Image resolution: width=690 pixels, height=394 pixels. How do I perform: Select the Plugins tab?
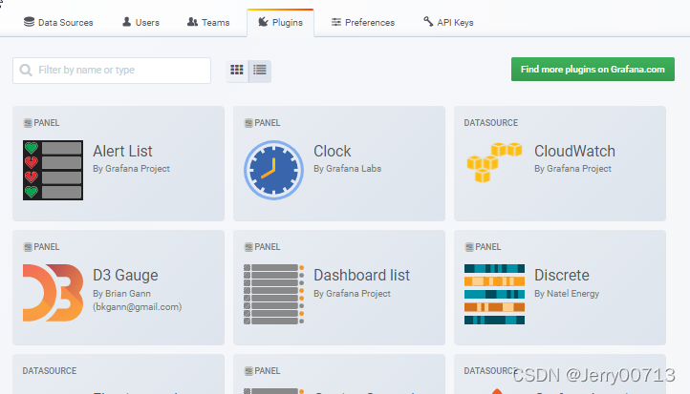tap(280, 23)
